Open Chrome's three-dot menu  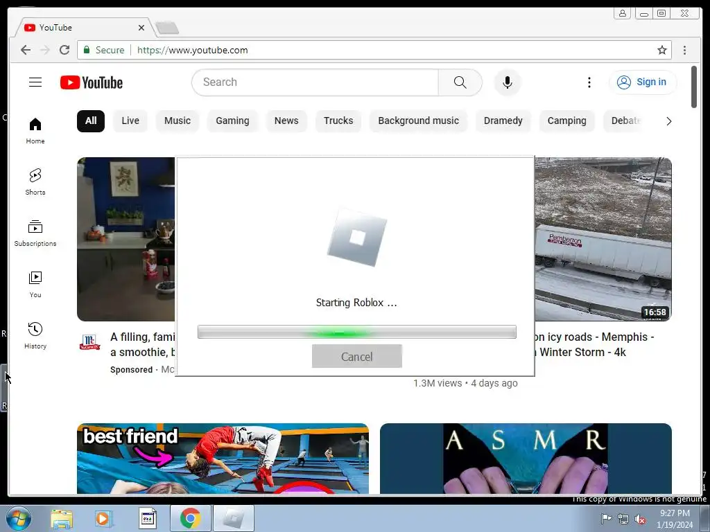(x=684, y=50)
